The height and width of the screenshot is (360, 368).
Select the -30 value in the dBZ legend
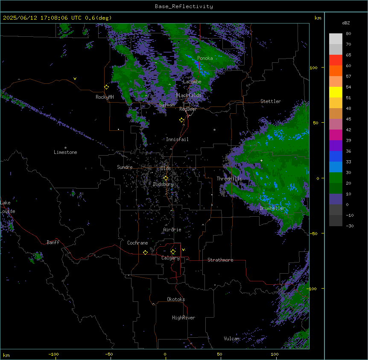(x=350, y=226)
